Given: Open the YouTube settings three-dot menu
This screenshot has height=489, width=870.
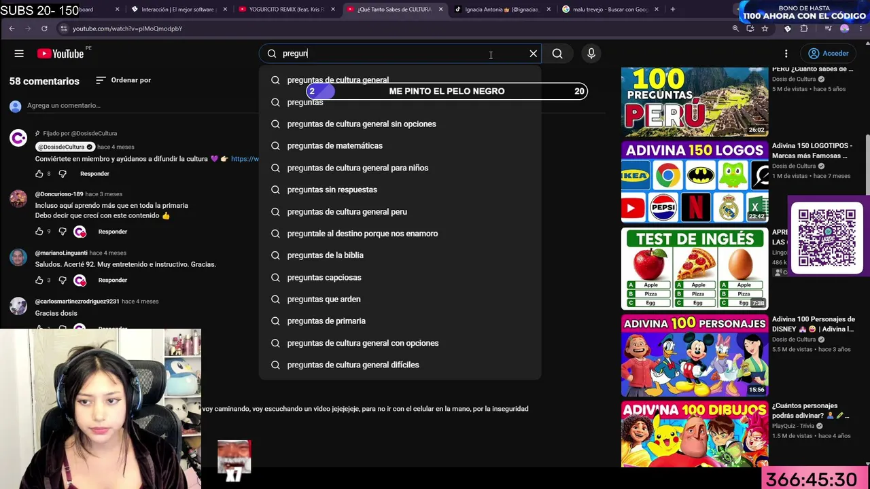Looking at the screenshot, I should click(x=786, y=54).
